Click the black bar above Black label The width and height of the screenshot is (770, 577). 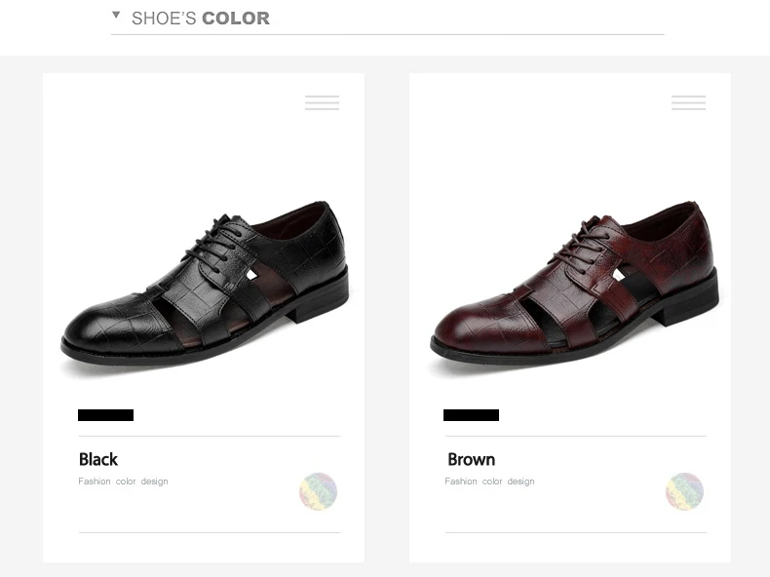point(105,415)
